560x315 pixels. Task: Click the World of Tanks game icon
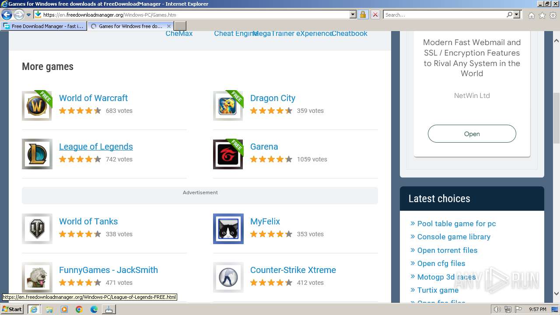click(37, 229)
